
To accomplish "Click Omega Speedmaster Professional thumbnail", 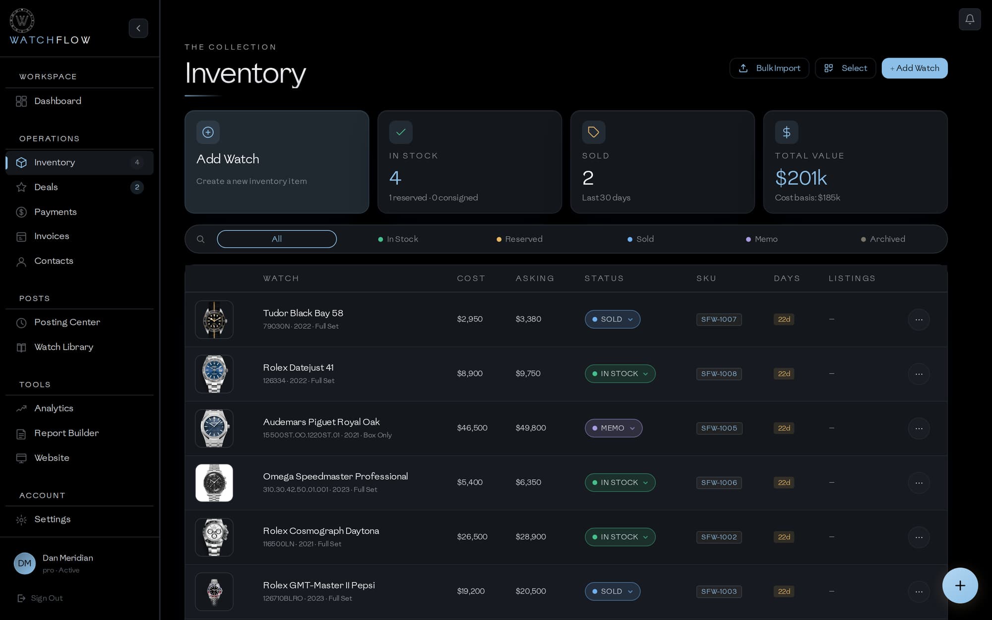I will point(214,483).
